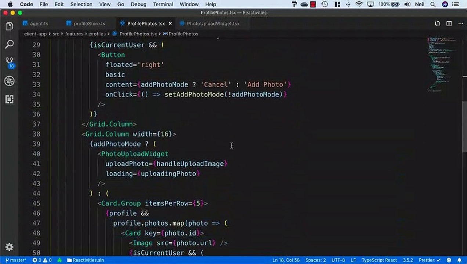Open the Window menu
Viewport: 467px width, 264px height.
189,4
